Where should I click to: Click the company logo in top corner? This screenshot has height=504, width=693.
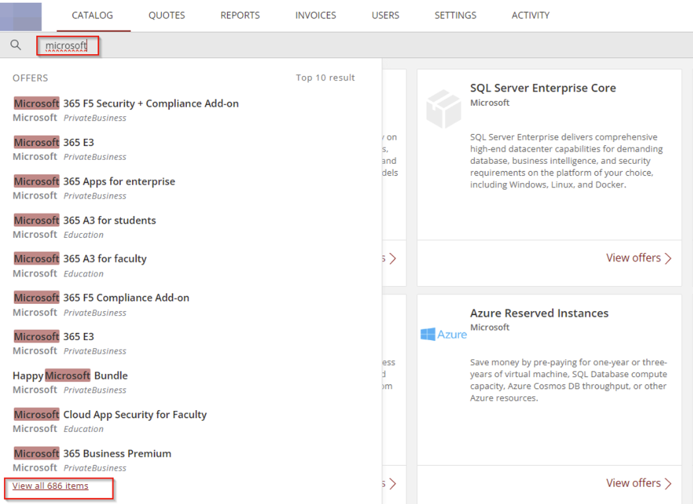pos(20,17)
